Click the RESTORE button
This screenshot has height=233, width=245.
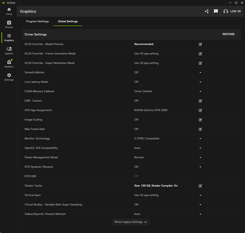point(228,34)
